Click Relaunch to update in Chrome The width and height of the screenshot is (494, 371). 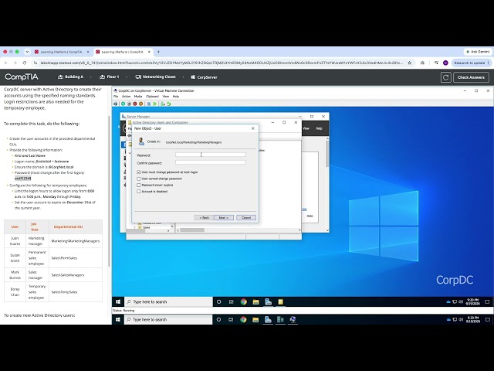tap(471, 63)
